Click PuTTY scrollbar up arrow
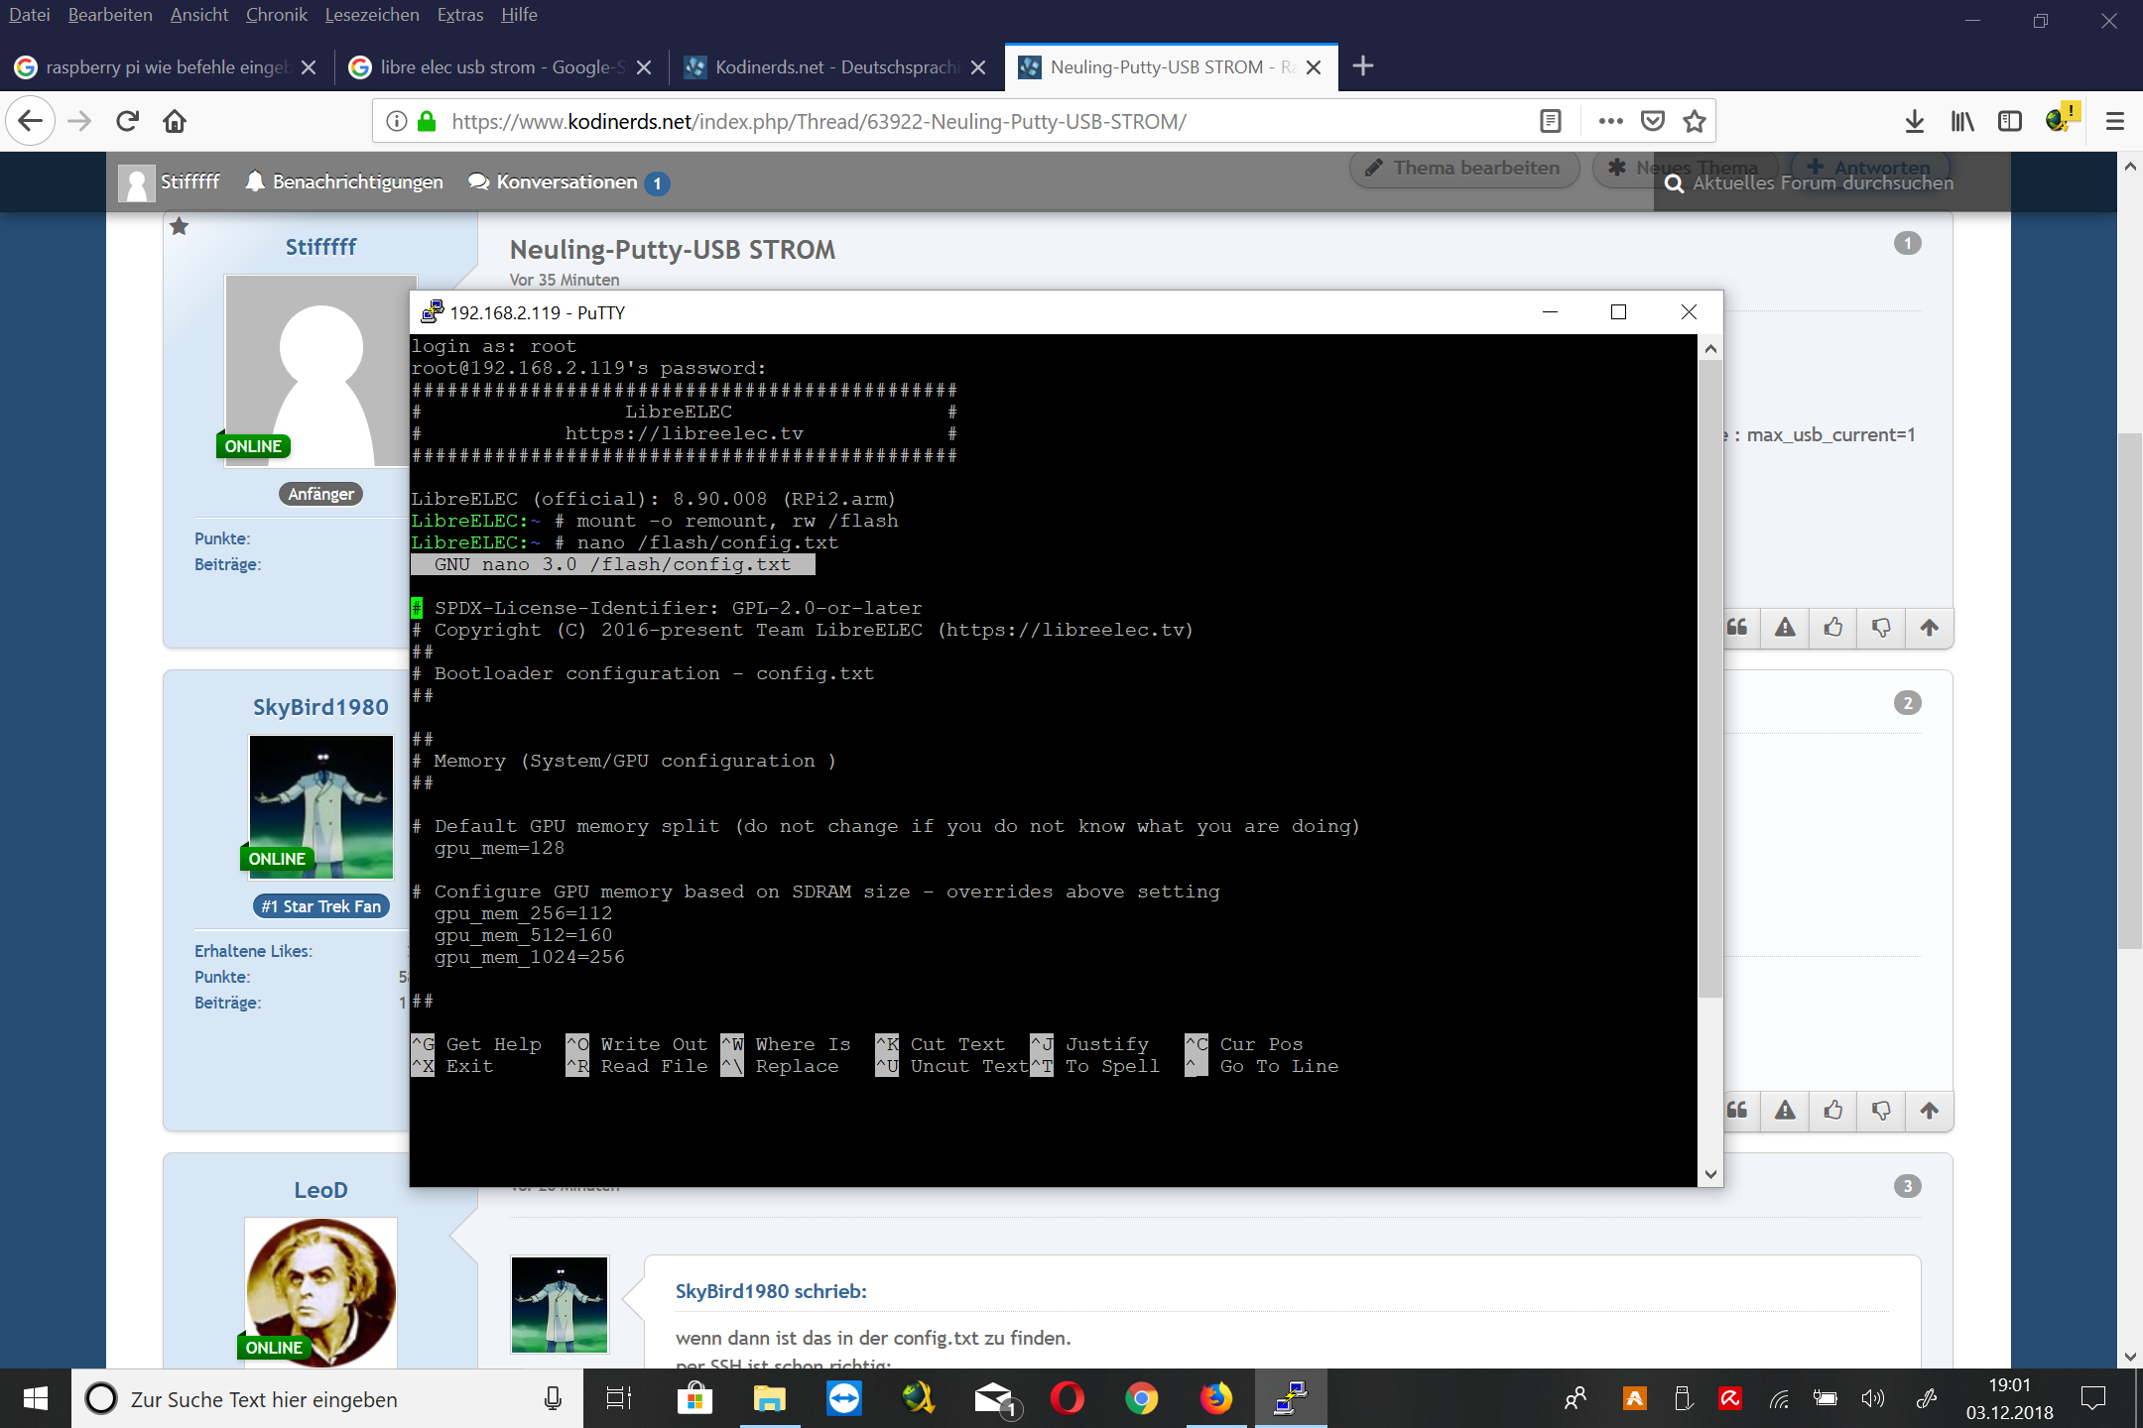Viewport: 2143px width, 1428px height. pyautogui.click(x=1709, y=348)
